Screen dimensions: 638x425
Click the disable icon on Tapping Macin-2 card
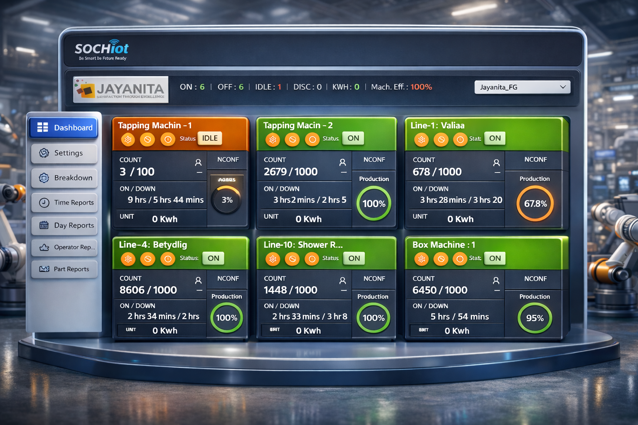tap(292, 139)
